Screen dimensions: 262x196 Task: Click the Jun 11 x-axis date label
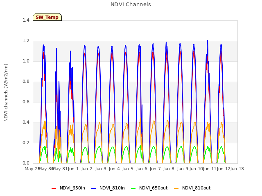210,169
